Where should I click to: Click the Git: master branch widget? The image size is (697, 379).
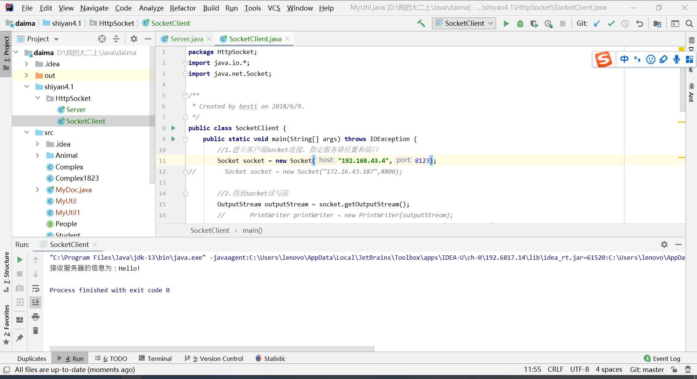(x=647, y=370)
